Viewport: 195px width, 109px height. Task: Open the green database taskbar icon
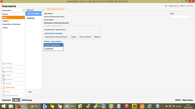pos(111,106)
